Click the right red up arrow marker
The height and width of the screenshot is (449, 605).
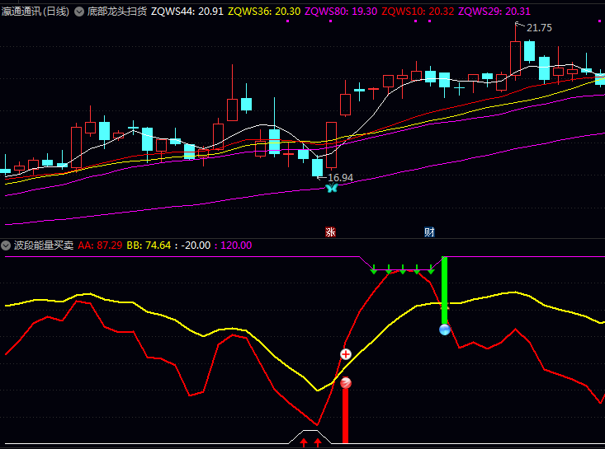[x=318, y=442]
